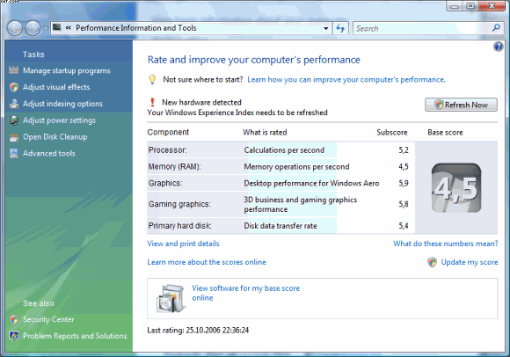Click the Security Center shield icon
This screenshot has width=510, height=357.
pos(14,319)
